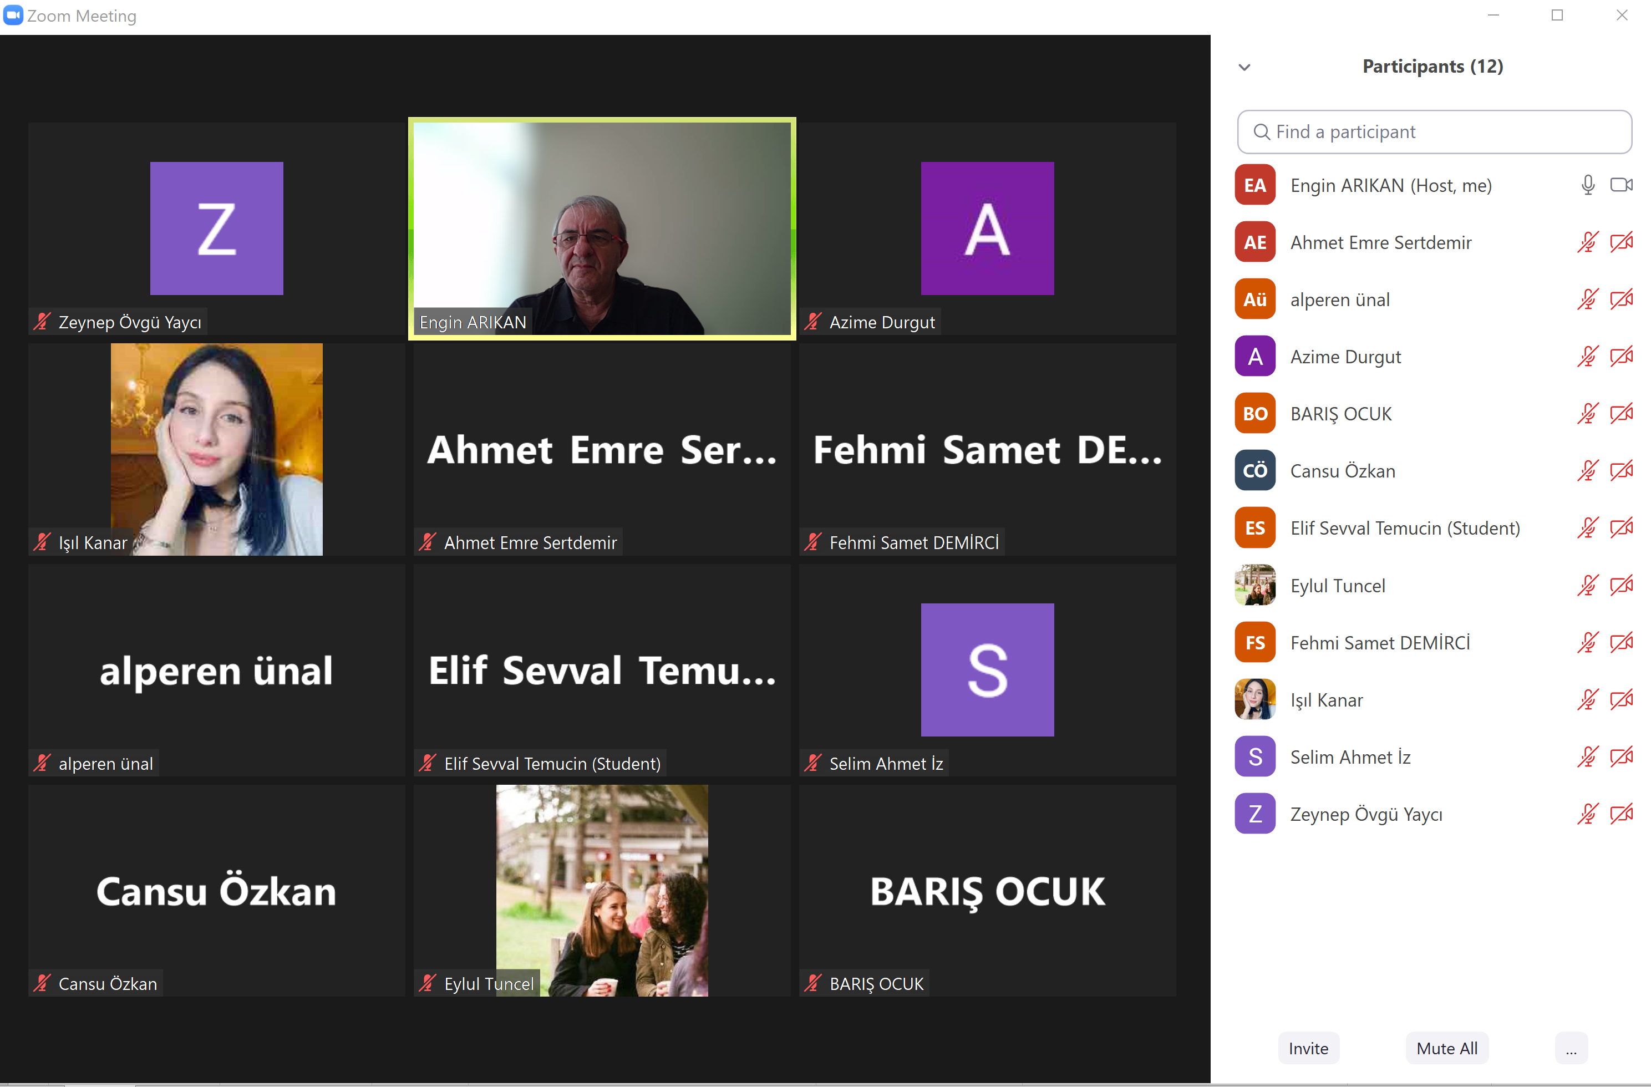
Task: Click the CÖ avatar in participants list
Action: tap(1254, 470)
